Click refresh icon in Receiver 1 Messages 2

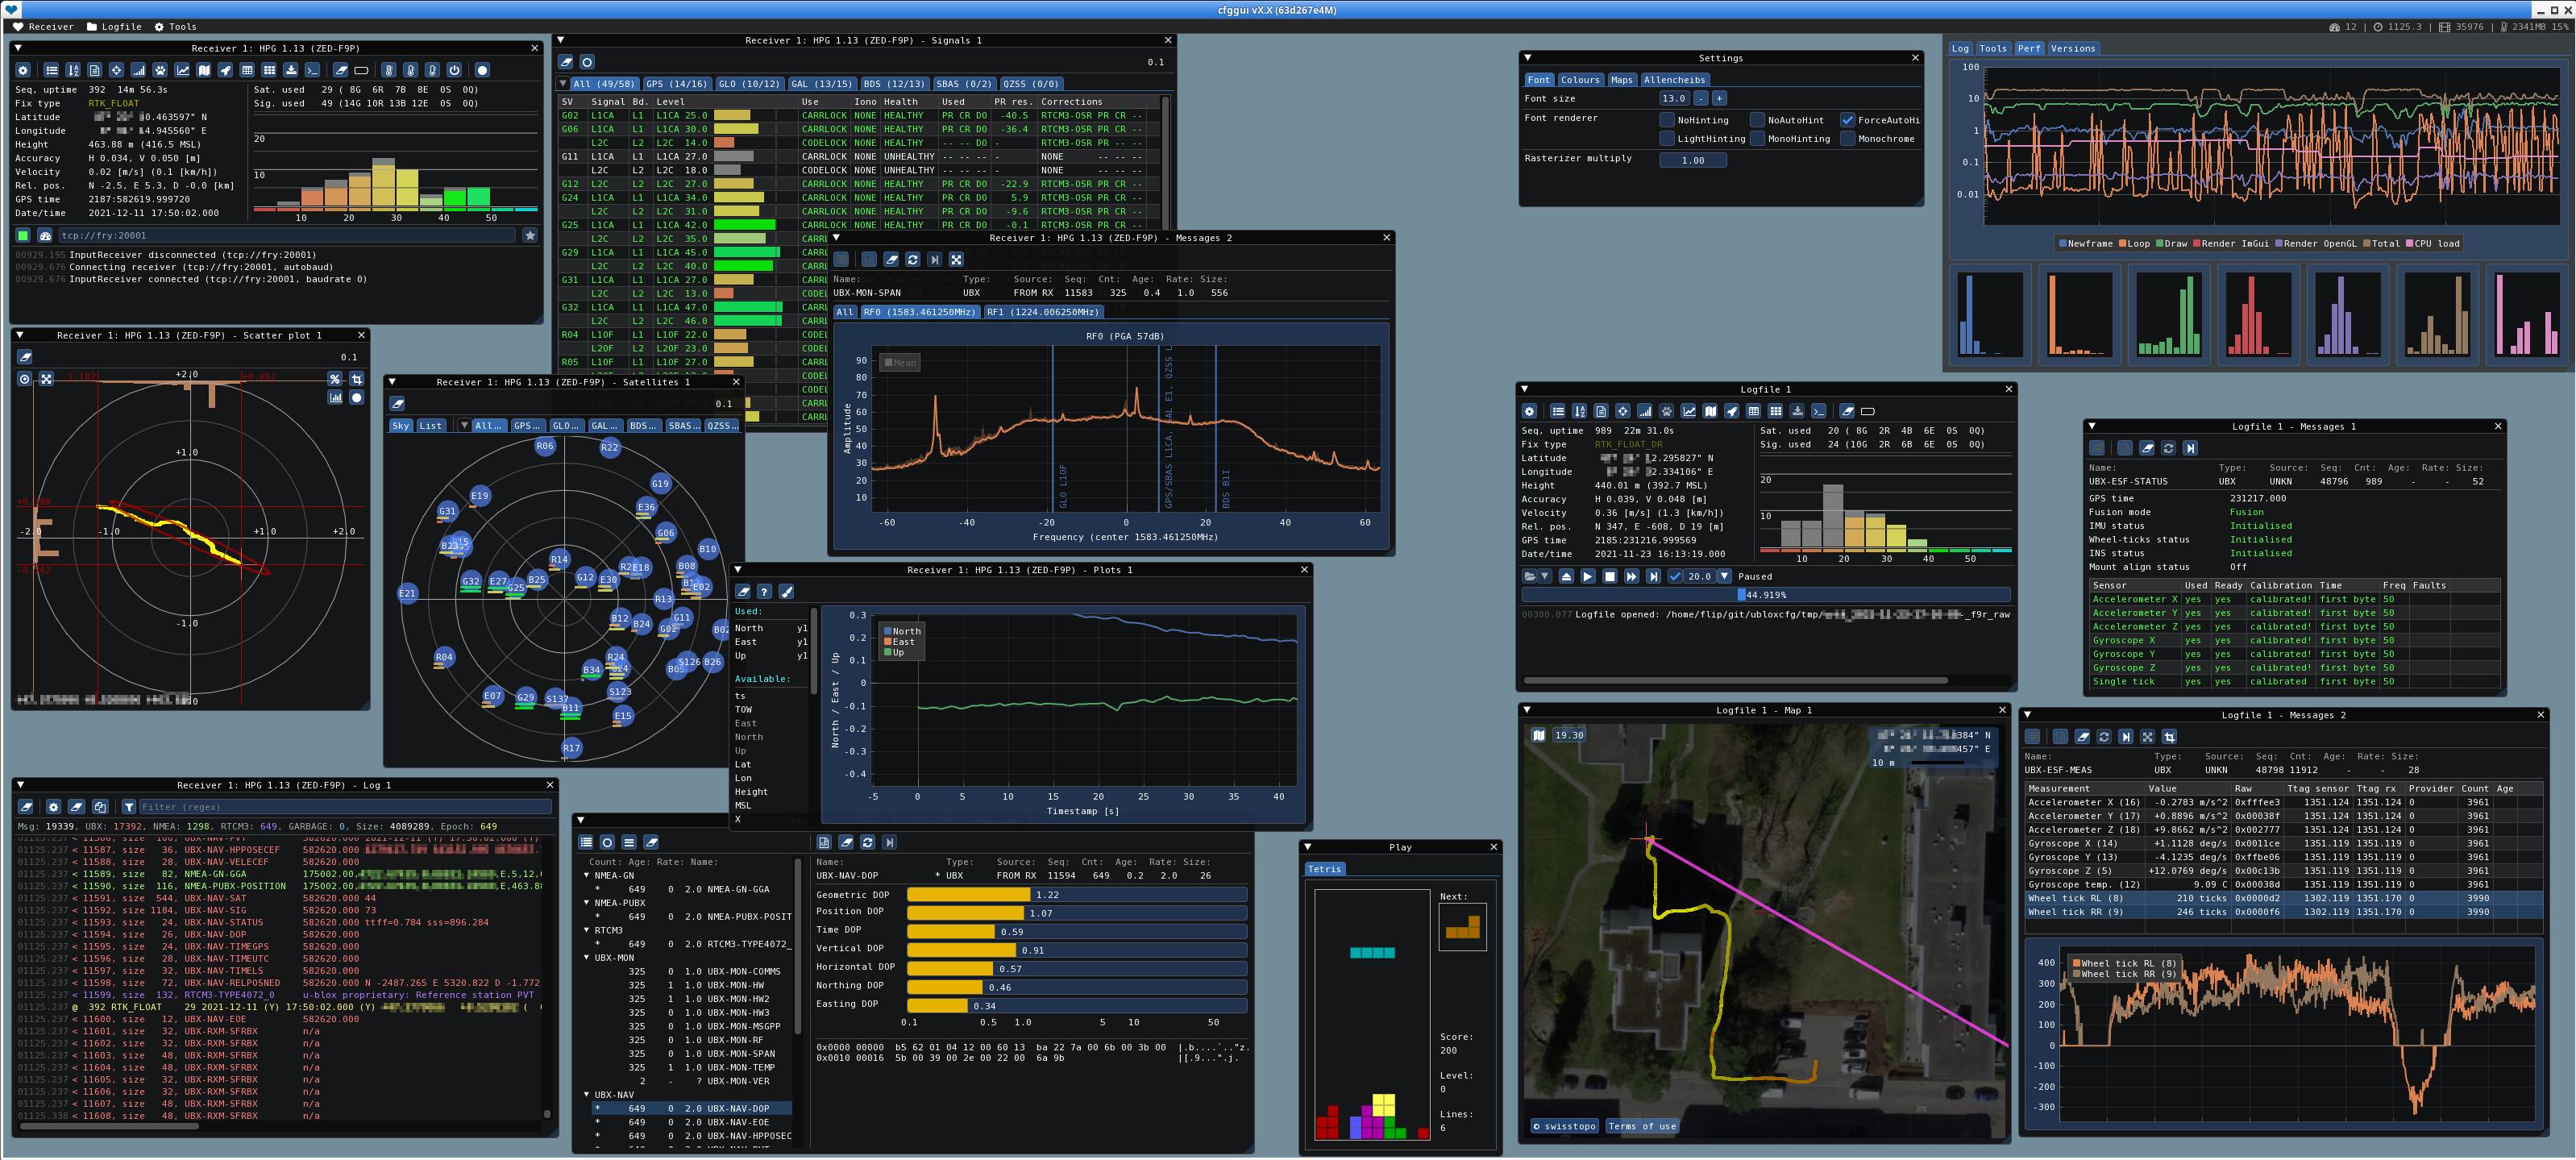point(912,260)
